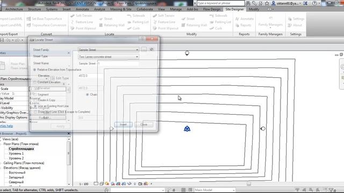Viewport: 344px width, 193px height.
Task: Click the favorites star icon
Action: pyautogui.click(x=267, y=3)
